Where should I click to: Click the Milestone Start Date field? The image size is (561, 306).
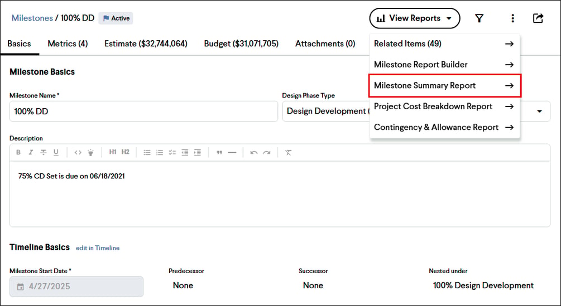click(x=76, y=286)
